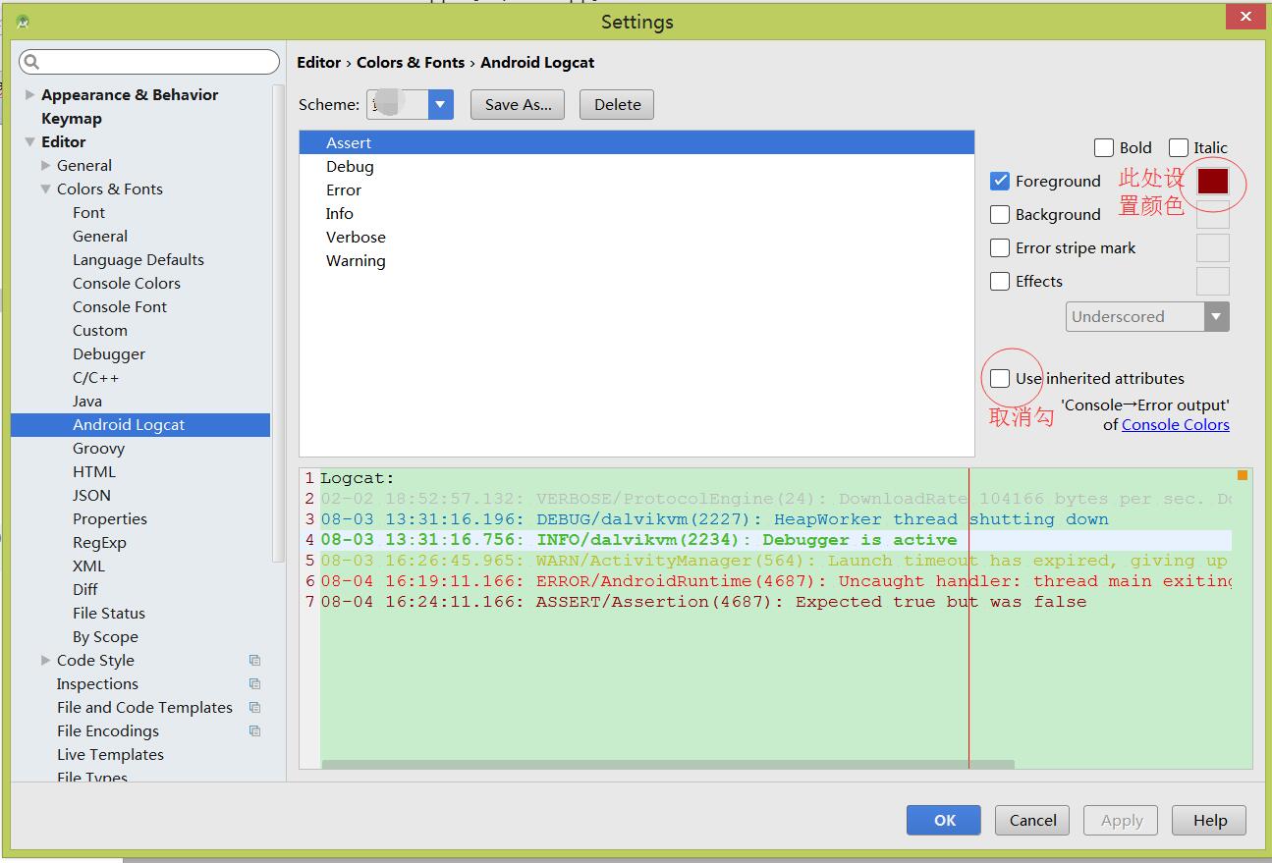The height and width of the screenshot is (863, 1272).
Task: Tick Use inherited attributes checkbox
Action: (1000, 379)
